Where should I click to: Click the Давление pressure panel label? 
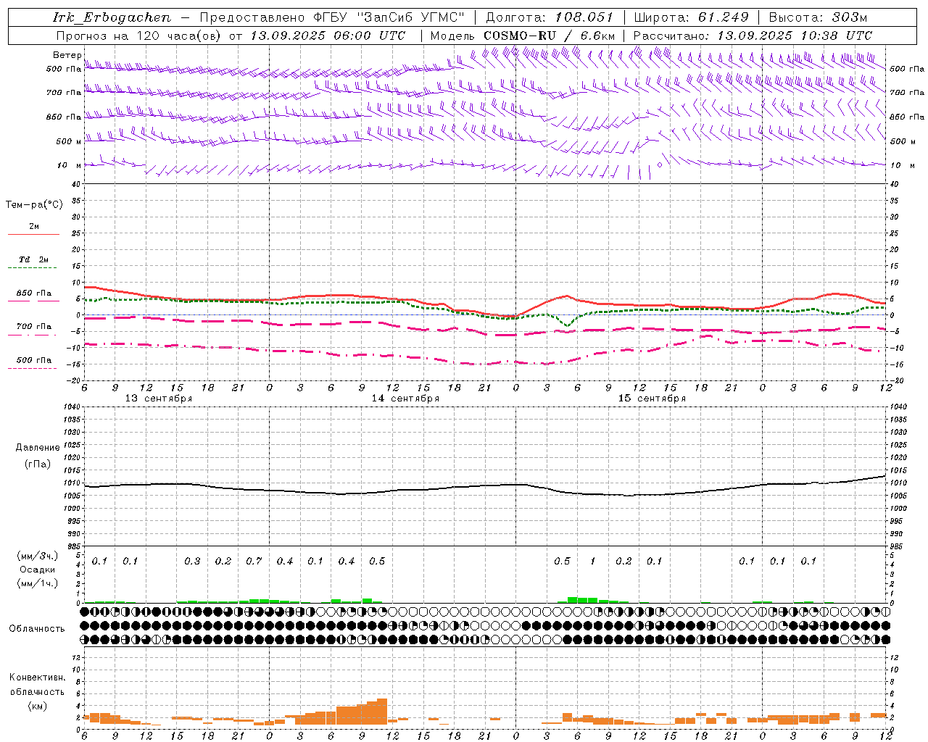point(38,448)
